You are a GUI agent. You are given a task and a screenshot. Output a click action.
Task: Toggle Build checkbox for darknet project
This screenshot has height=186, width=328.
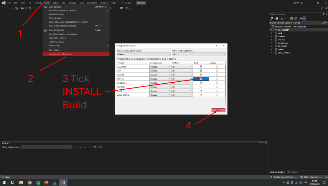point(201,75)
